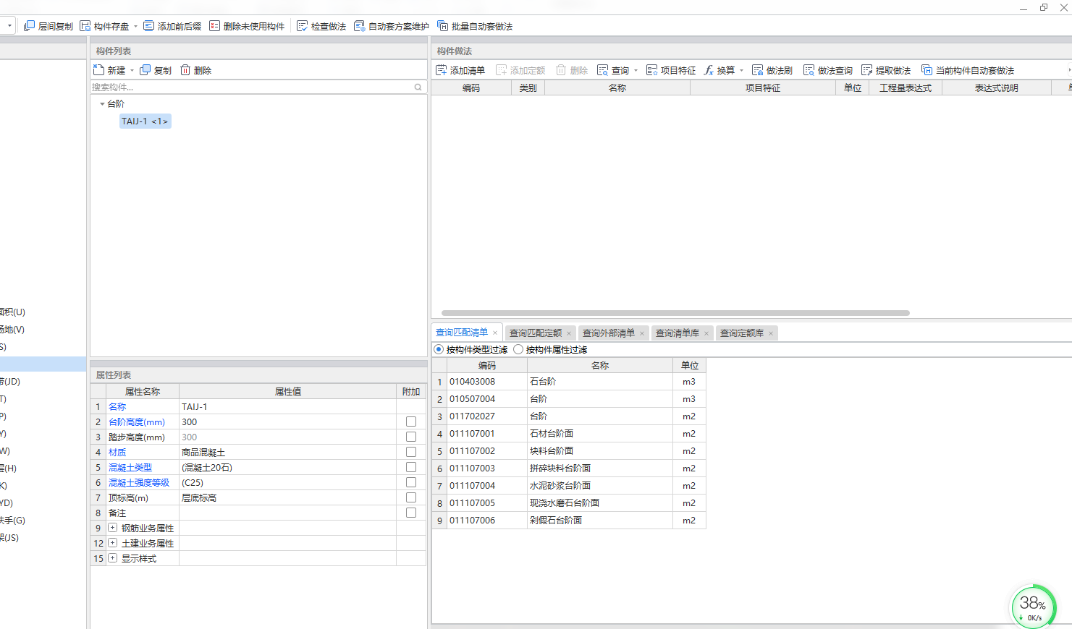
Task: Click 当前构件自动套做法 icon
Action: point(927,70)
